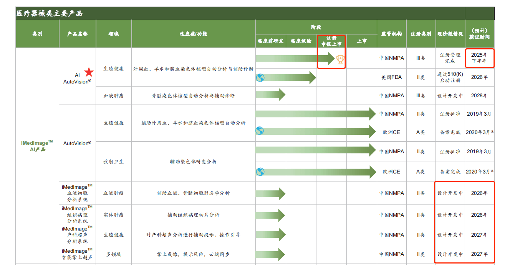Click the globe icon in the 生殖健康 欧洲CE row
Viewport: 510px width, 265px height.
pos(260,131)
